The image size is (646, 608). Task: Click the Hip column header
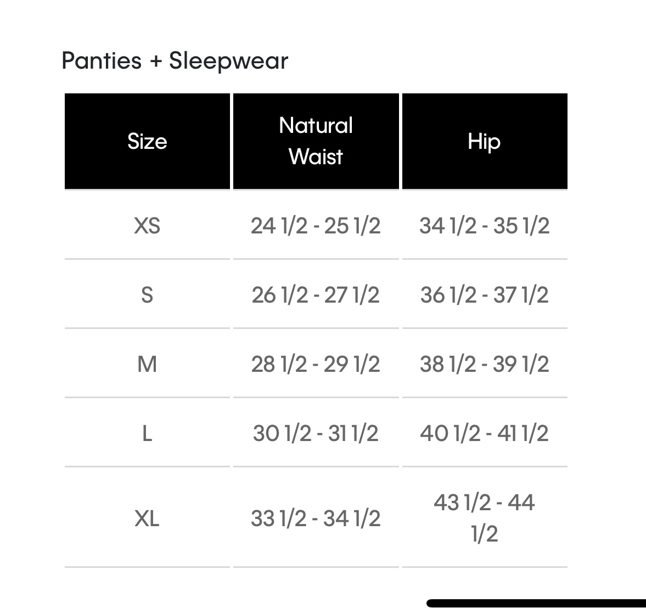pos(484,141)
